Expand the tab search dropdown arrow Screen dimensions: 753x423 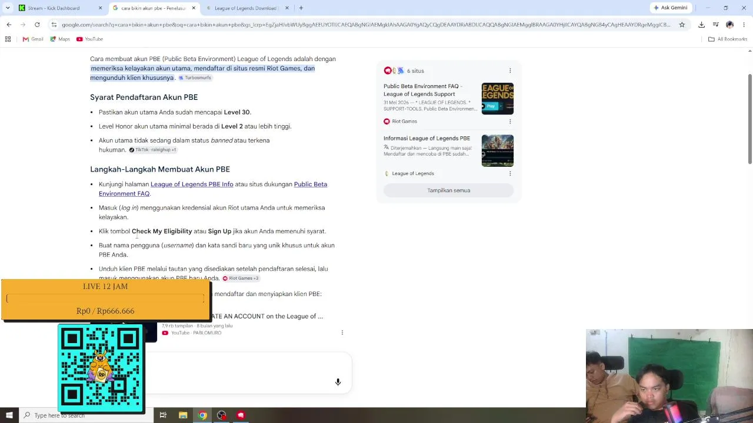pos(8,8)
